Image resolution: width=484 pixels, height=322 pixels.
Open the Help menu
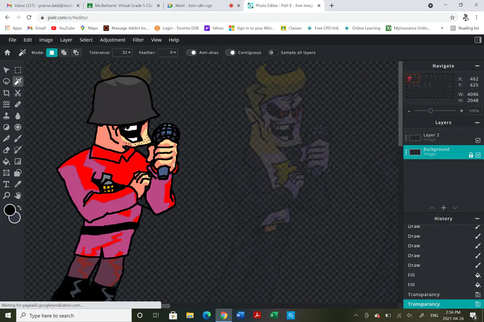click(x=174, y=40)
